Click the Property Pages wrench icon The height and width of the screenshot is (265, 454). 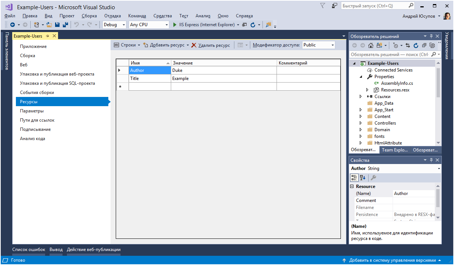pyautogui.click(x=373, y=178)
